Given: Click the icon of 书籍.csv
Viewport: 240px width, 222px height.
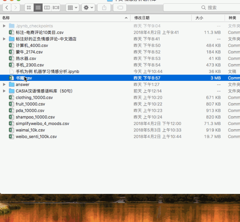Looking at the screenshot, I should [x=12, y=78].
